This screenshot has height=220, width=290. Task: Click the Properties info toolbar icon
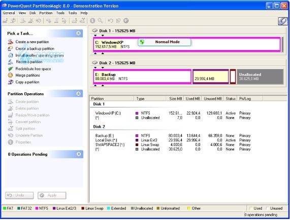(92, 21)
